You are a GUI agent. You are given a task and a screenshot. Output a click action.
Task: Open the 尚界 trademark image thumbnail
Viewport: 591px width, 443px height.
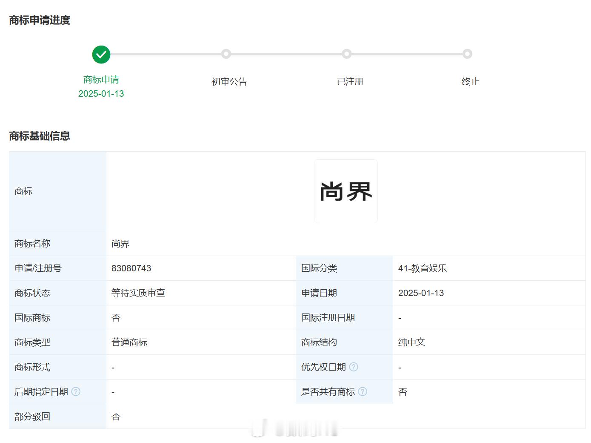pyautogui.click(x=346, y=191)
